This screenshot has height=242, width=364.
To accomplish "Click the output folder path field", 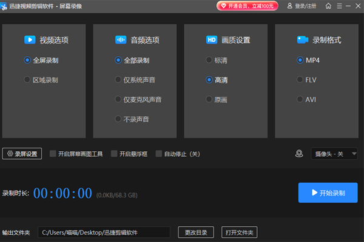I will pyautogui.click(x=104, y=232).
